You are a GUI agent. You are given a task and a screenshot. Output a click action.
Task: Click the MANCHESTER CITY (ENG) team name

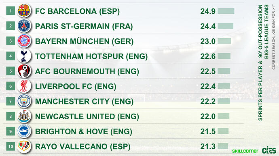[x=85, y=101]
